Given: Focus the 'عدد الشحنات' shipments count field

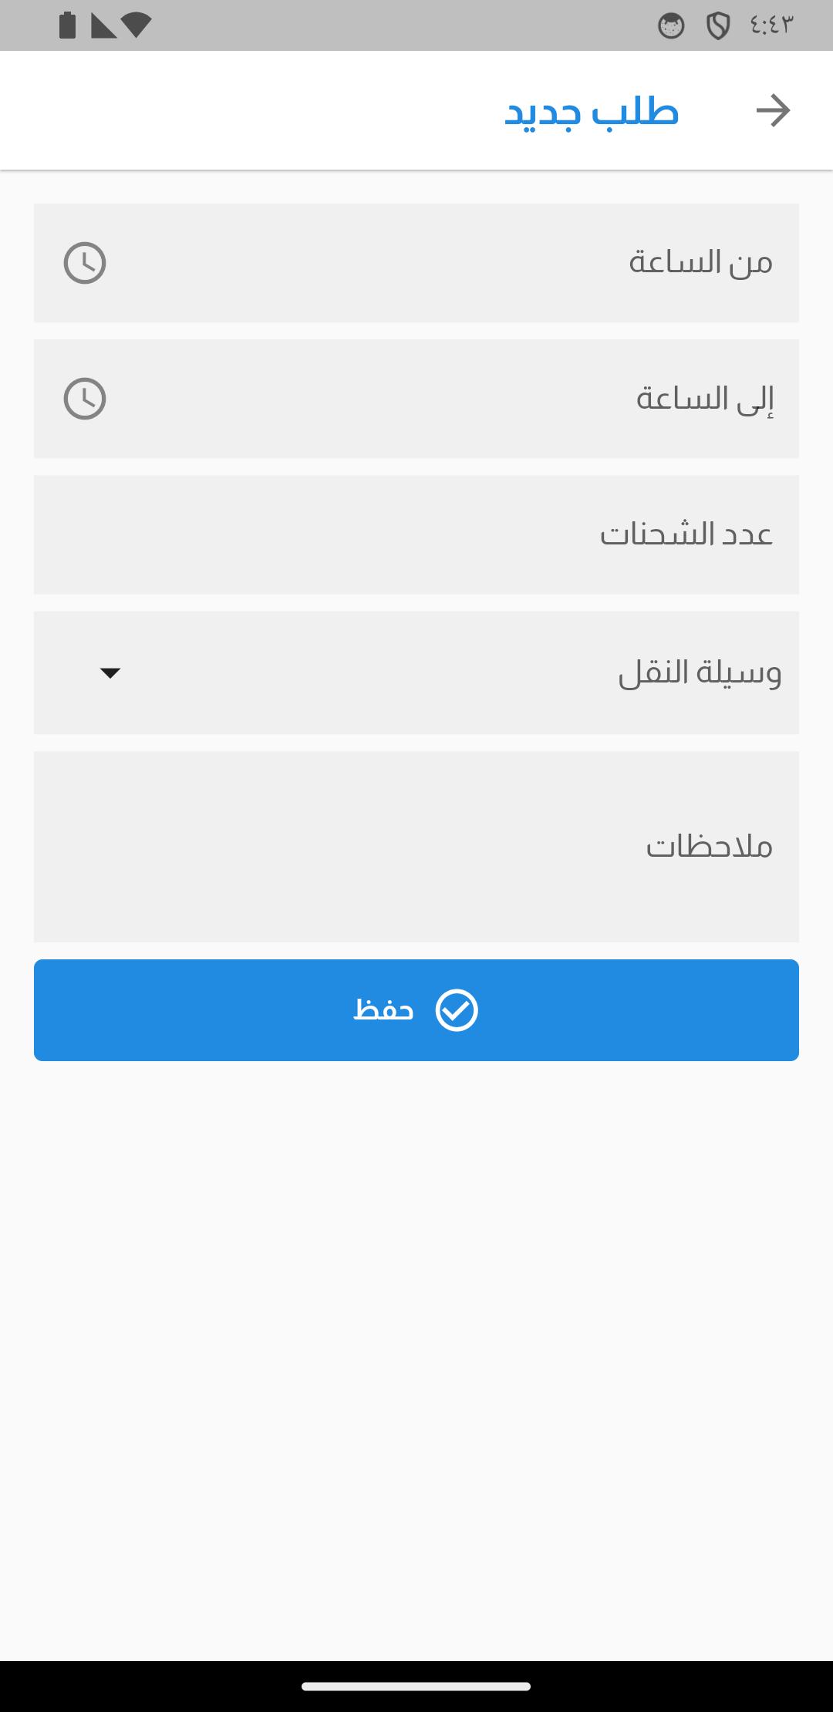Looking at the screenshot, I should coord(416,534).
